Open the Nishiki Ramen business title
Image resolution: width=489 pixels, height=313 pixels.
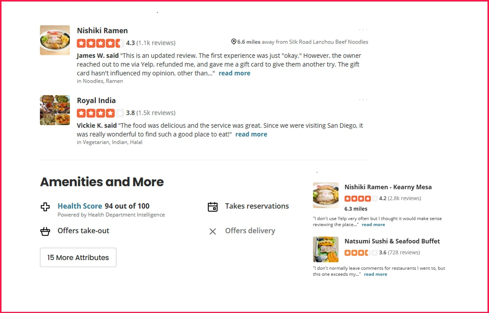click(x=102, y=31)
